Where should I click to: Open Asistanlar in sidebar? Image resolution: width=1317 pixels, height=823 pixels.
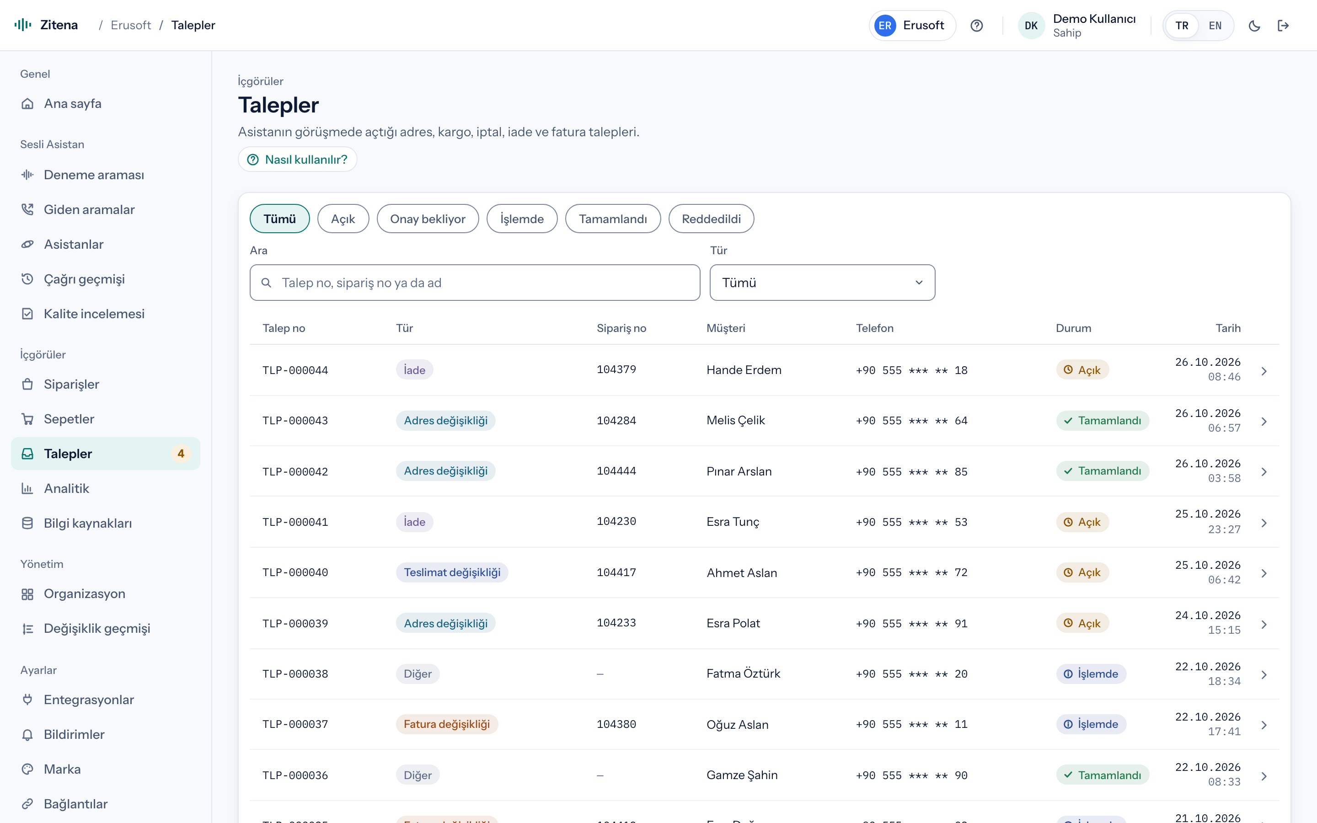pos(106,245)
